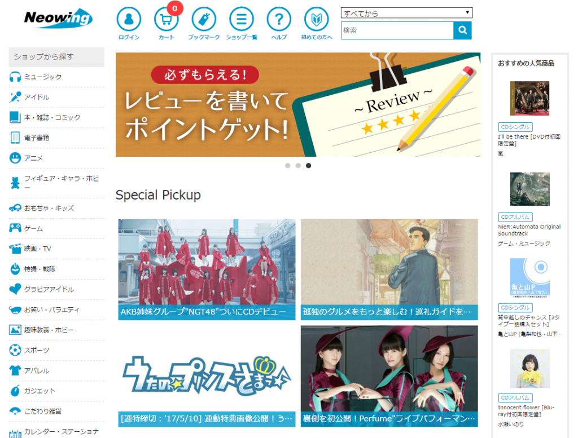578x438 pixels.
Task: Open the 孤独のグルメ pickup tile
Action: (389, 270)
